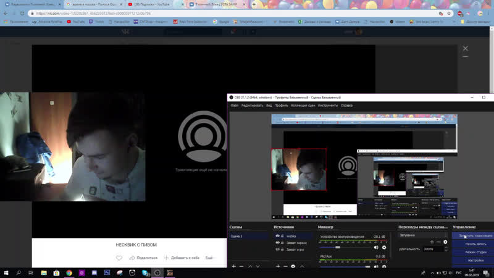
Task: Open Photoshop from the Windows taskbar
Action: pos(107,272)
